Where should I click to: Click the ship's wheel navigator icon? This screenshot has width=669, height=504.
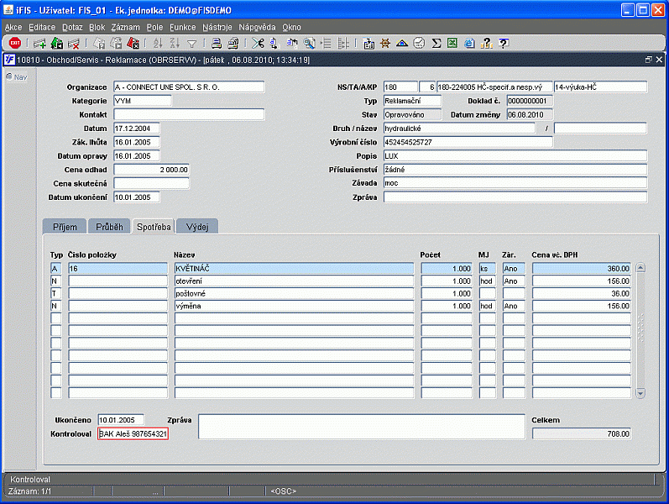click(385, 43)
